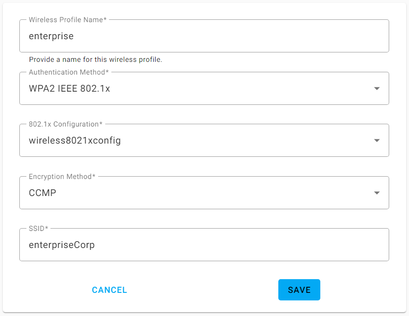The height and width of the screenshot is (316, 409).
Task: Click the enterpriseCorp SSID value
Action: [x=61, y=244]
